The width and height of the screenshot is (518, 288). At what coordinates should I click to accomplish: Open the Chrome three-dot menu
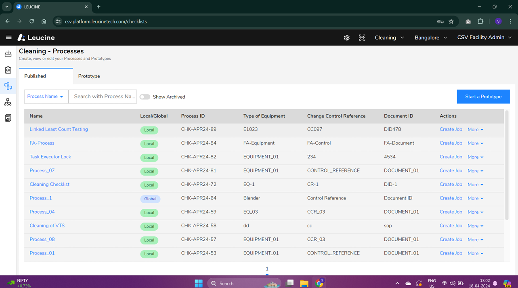(x=510, y=21)
